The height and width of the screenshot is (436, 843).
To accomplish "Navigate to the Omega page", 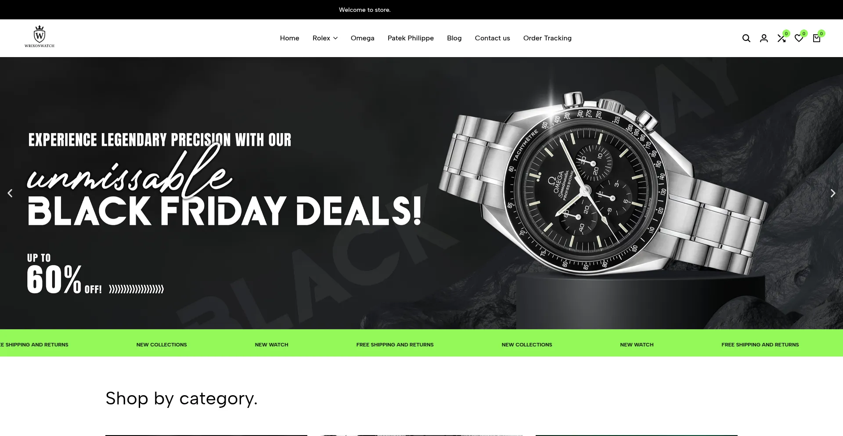I will [x=363, y=38].
